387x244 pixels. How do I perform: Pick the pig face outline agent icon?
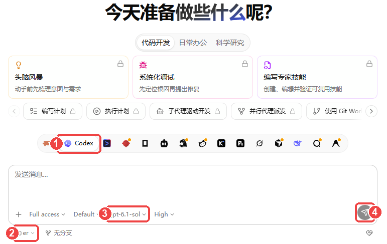click(202, 143)
